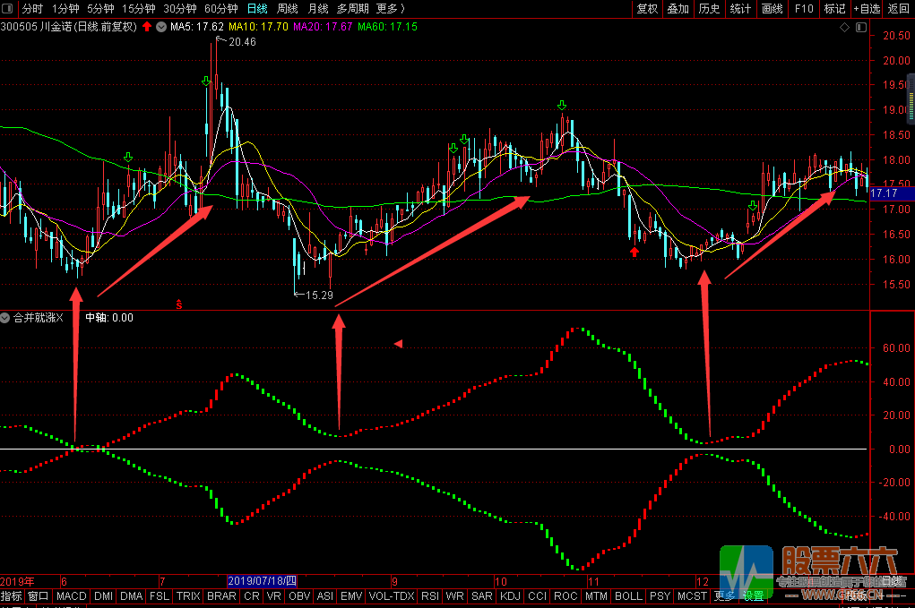Switch to the OBV indicator

click(299, 595)
